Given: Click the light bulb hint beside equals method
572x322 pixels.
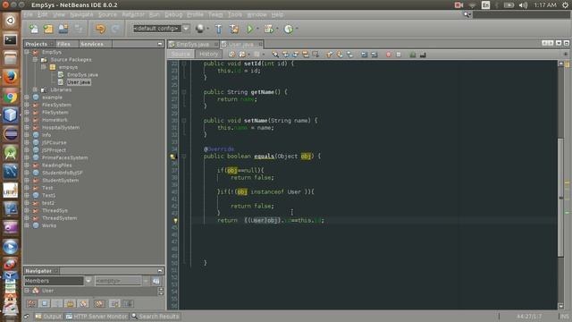Looking at the screenshot, I should 172,157.
